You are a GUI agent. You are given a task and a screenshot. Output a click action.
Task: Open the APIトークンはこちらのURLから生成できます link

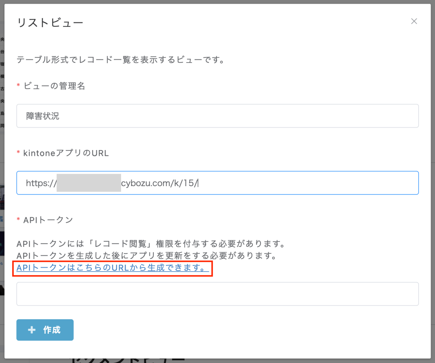(x=112, y=268)
